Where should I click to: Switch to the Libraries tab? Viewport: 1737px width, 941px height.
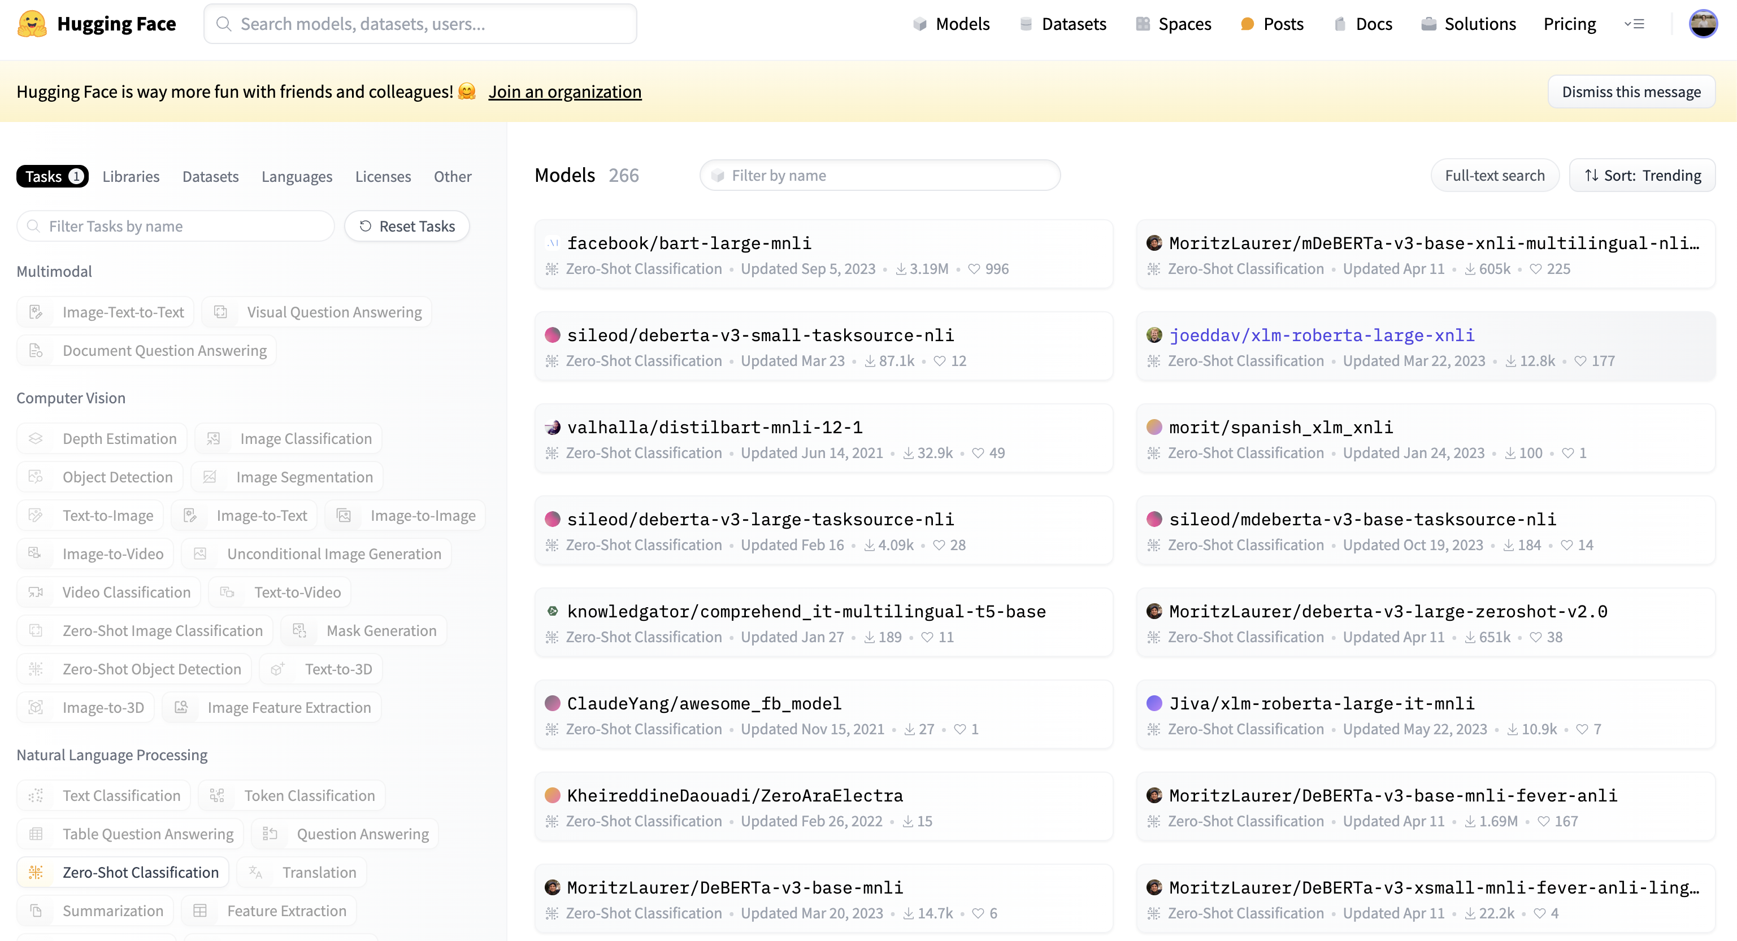pos(131,177)
